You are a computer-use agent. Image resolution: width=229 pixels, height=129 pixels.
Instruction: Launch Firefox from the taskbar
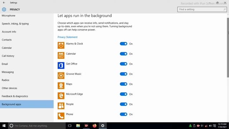pyautogui.click(x=94, y=126)
